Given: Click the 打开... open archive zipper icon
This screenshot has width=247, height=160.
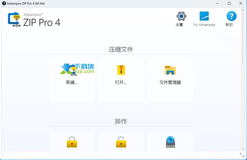Looking at the screenshot, I should [x=121, y=70].
